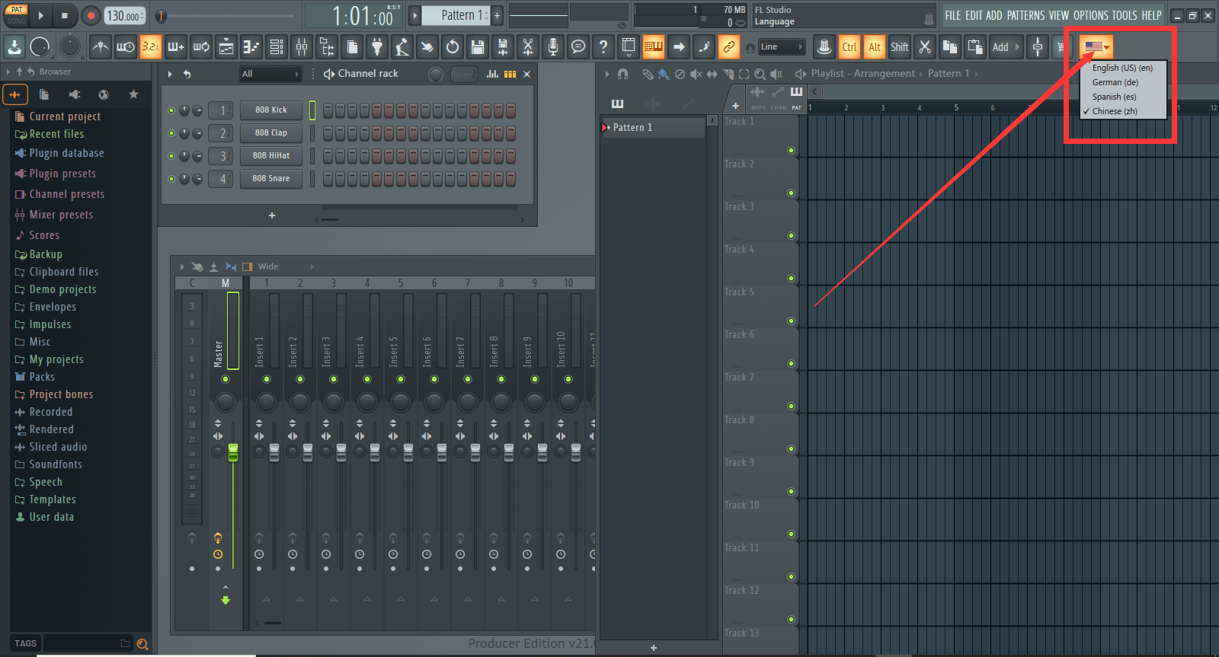Click the browser search icon near Tags
This screenshot has width=1219, height=657.
tap(142, 644)
